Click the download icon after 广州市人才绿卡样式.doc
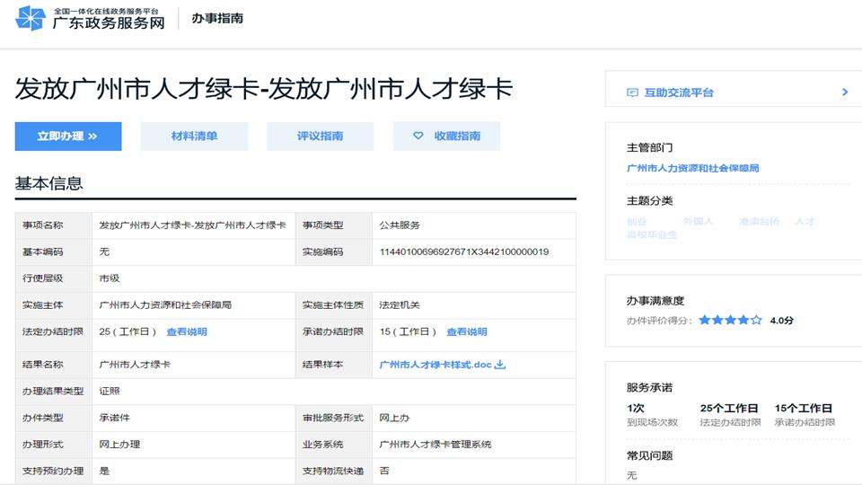Screen dimensions: 862x485 pyautogui.click(x=501, y=365)
